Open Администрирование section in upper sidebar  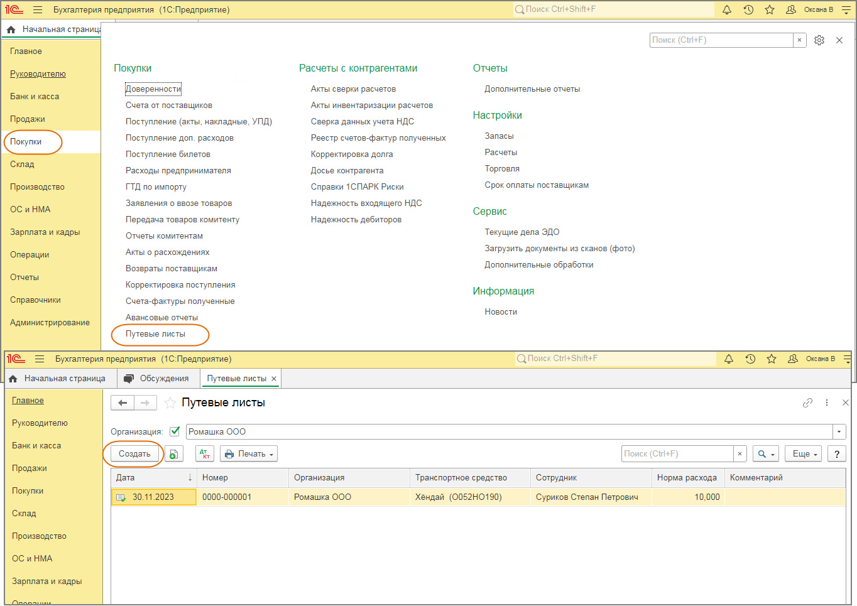pyautogui.click(x=50, y=323)
